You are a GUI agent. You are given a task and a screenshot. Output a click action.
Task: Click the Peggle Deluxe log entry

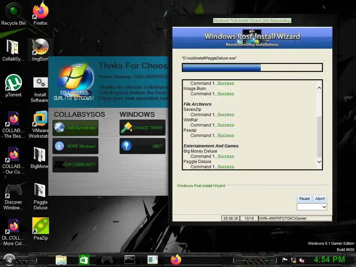pos(197,162)
